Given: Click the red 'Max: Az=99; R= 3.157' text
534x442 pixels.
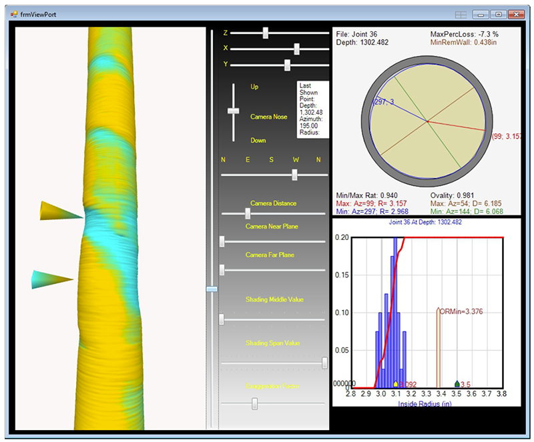Looking at the screenshot, I should point(371,203).
